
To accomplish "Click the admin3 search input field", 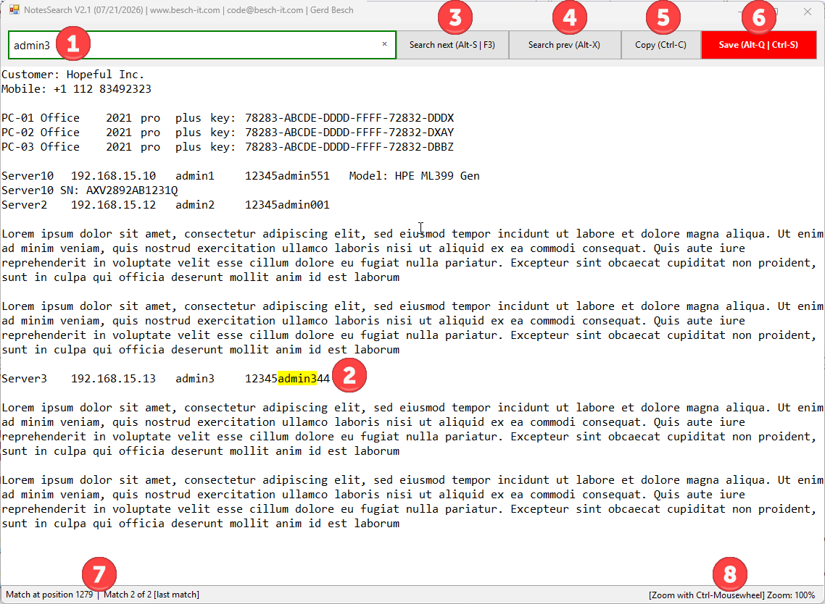I will pos(202,45).
